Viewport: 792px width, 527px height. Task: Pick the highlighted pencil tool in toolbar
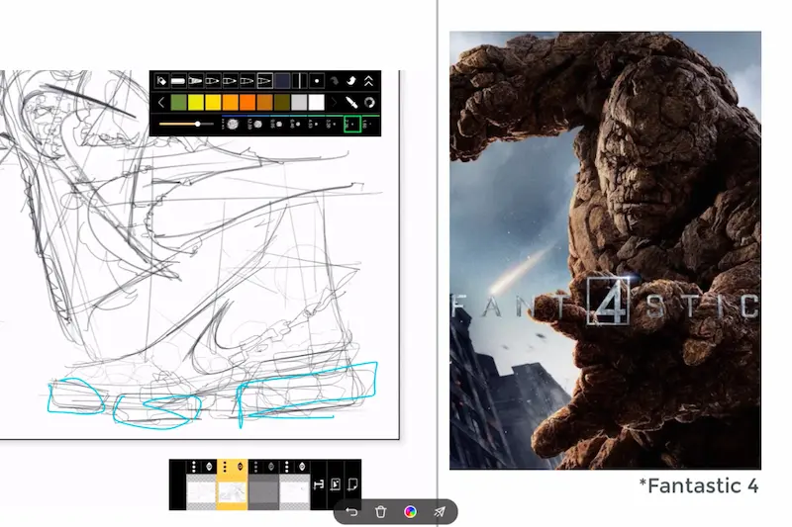264,81
